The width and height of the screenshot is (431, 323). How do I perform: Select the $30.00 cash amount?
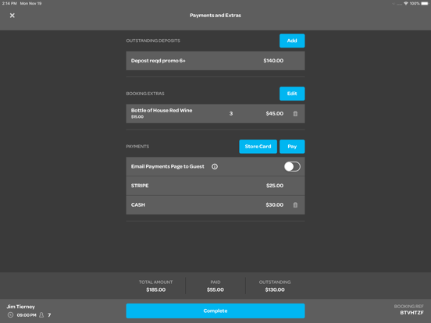point(274,205)
